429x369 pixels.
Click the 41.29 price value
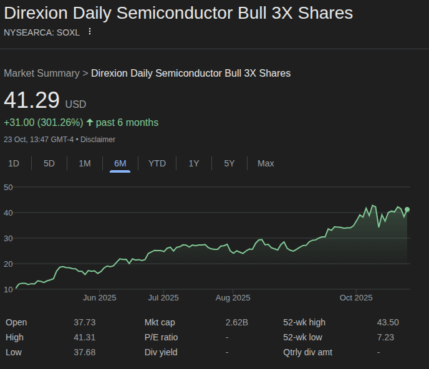[32, 100]
